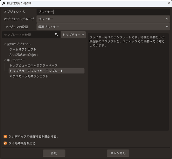The height and width of the screenshot is (159, 172).
Task: Select ゲームオブジェクト template
Action: 23,49
